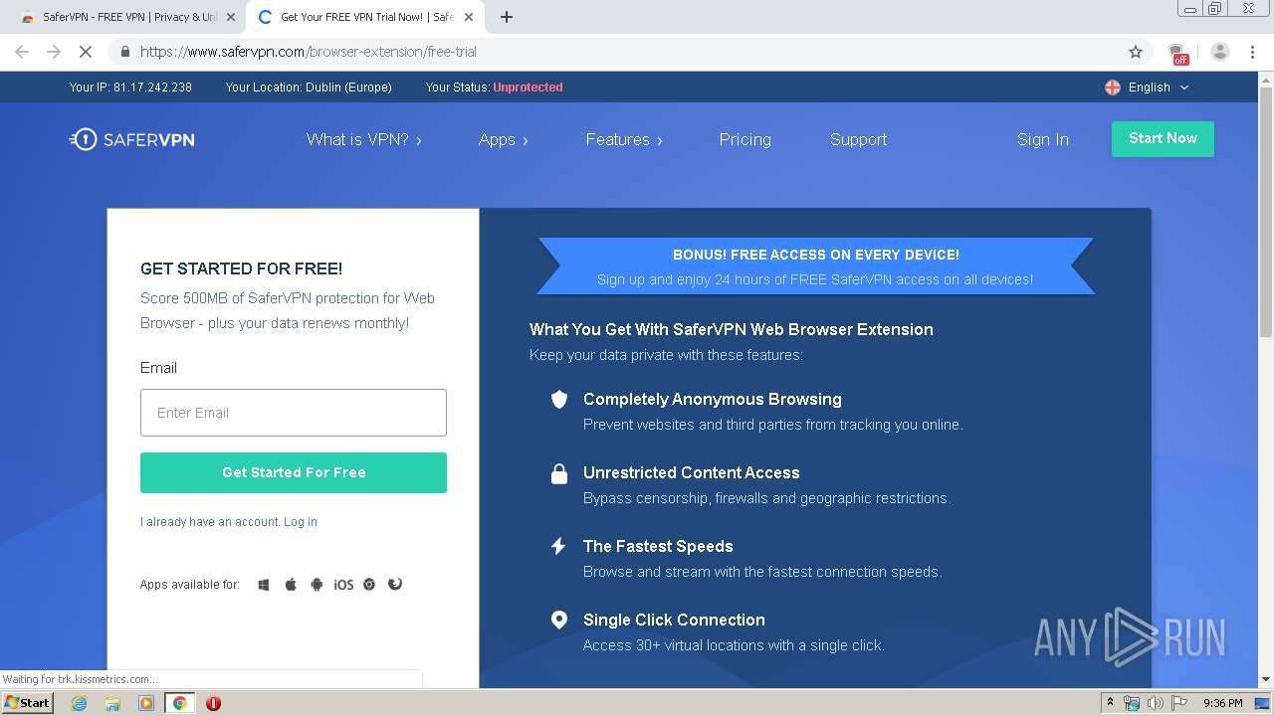
Task: Click the Sign In link
Action: tap(1043, 140)
